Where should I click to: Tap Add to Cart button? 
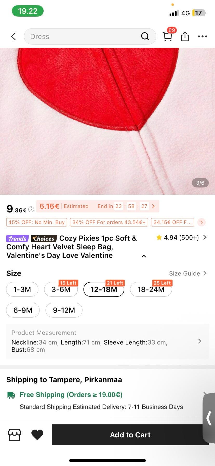click(x=130, y=435)
